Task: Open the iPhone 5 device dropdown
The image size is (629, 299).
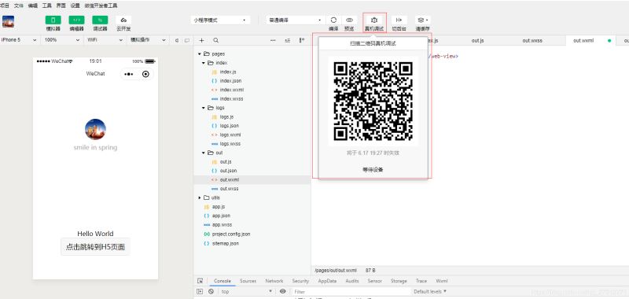Action: (x=19, y=40)
